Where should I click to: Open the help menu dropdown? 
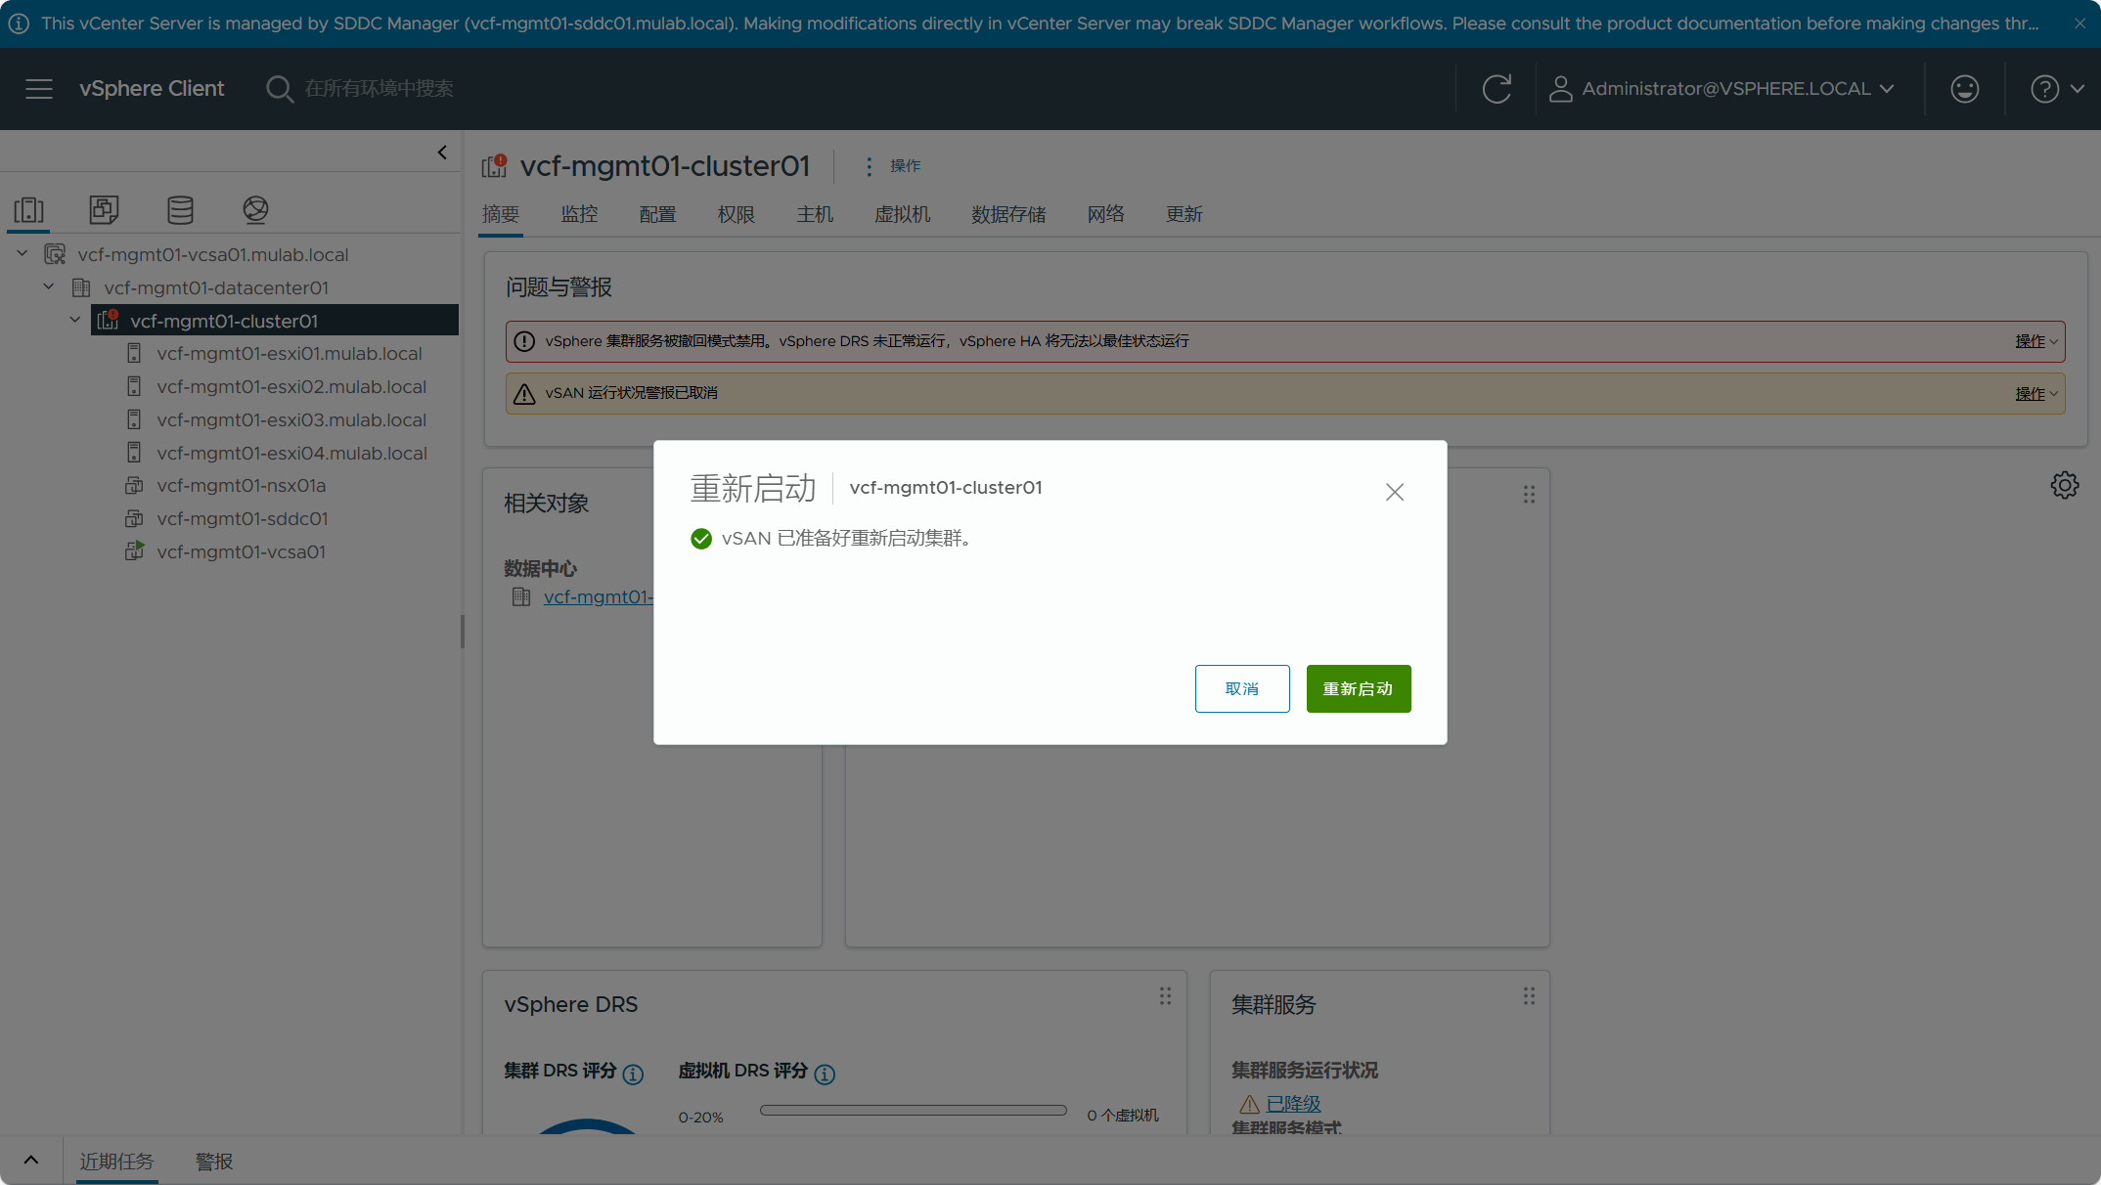tap(2058, 89)
